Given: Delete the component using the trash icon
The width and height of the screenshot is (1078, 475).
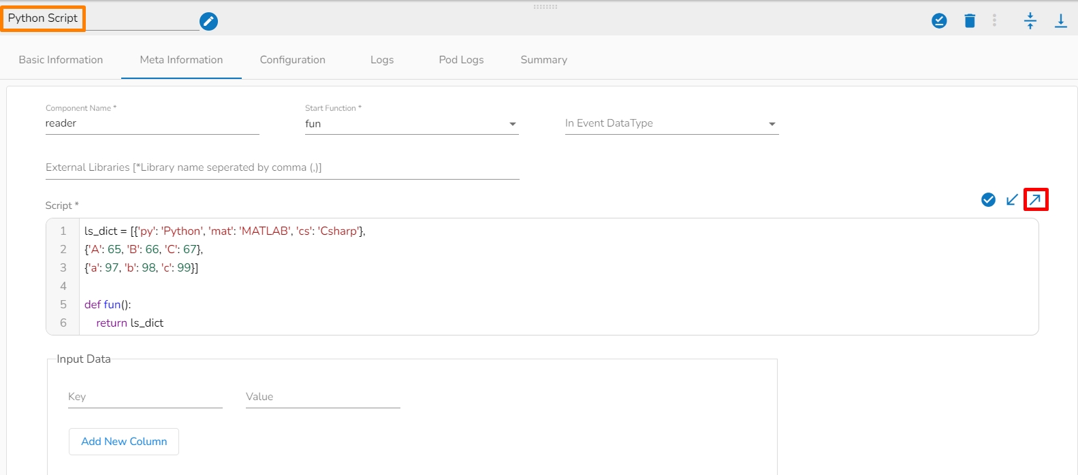Looking at the screenshot, I should [x=970, y=21].
